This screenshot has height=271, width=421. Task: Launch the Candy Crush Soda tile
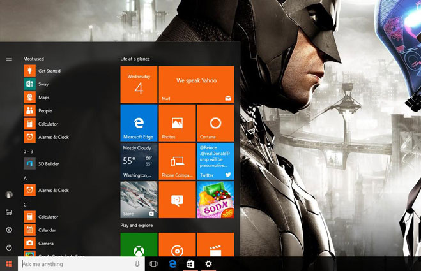click(x=215, y=200)
